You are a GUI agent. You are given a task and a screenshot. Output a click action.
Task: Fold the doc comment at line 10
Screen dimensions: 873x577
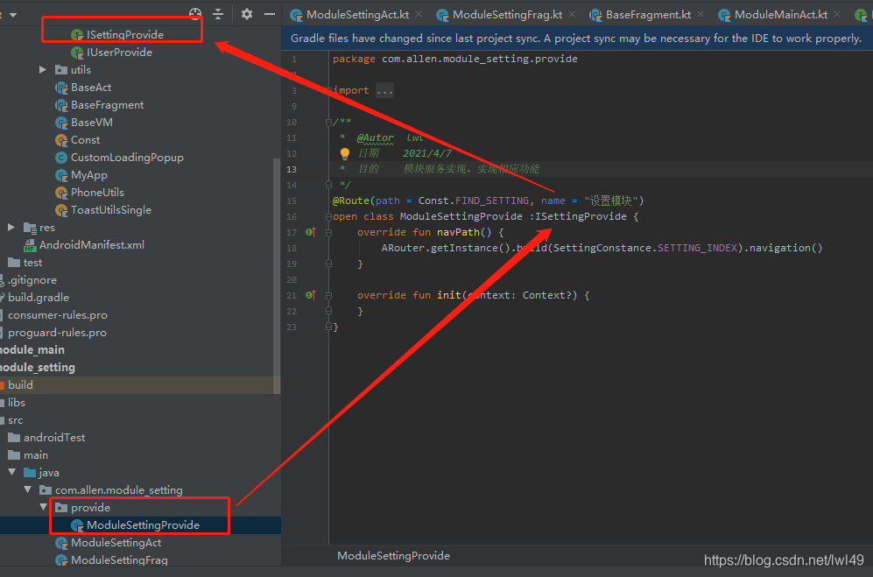tap(328, 122)
